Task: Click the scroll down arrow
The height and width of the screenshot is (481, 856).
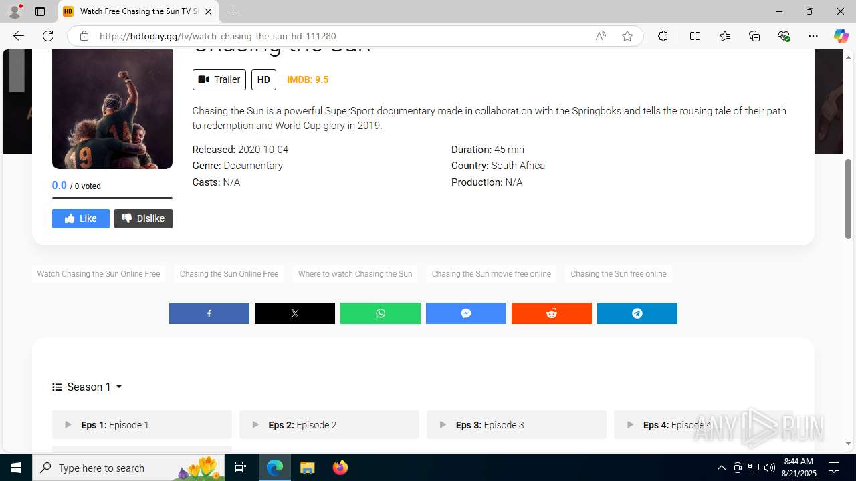Action: pos(848,443)
